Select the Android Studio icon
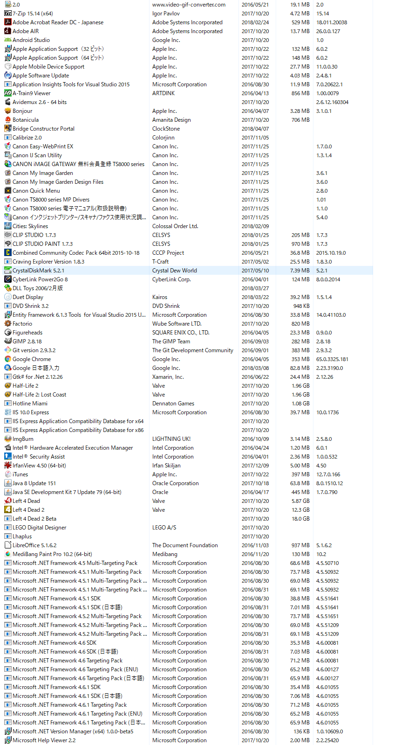 (x=7, y=40)
